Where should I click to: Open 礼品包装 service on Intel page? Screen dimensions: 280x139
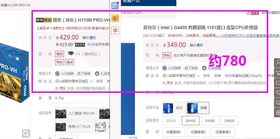tap(212, 68)
